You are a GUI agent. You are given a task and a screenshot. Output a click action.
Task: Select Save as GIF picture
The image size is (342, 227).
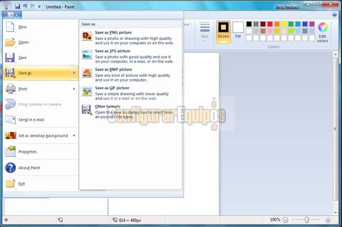pos(131,93)
